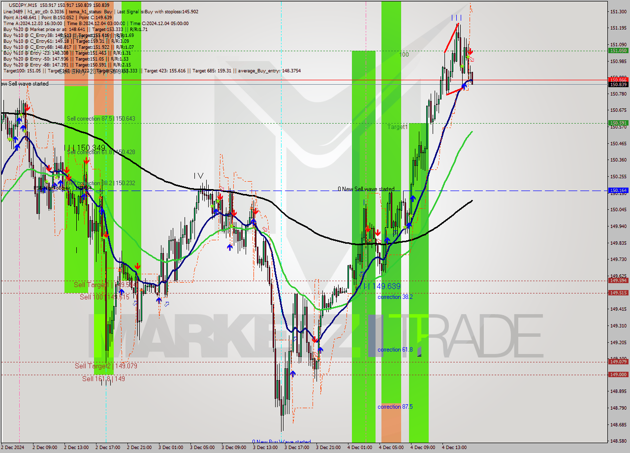The image size is (630, 453).
Task: Select '0 New Sell wave started' mid-chart label
Action: [x=366, y=189]
